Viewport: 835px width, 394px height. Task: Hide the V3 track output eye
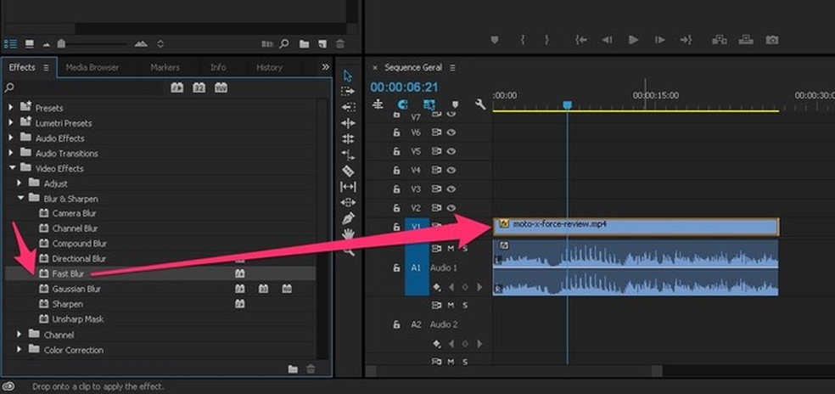451,189
